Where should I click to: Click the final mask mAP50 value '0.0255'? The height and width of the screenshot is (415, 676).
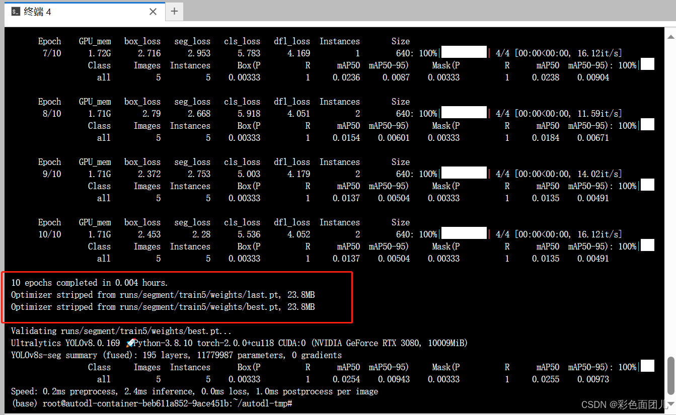click(546, 379)
